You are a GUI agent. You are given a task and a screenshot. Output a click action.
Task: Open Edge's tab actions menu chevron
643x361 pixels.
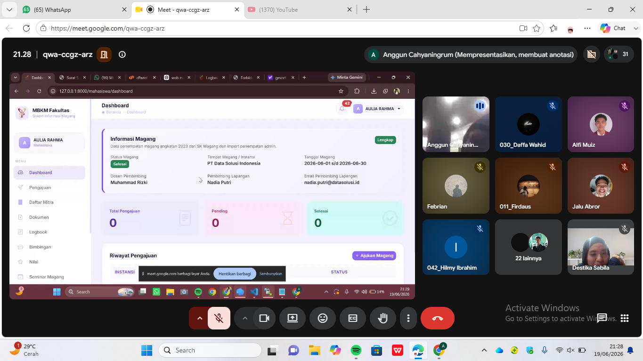[9, 9]
